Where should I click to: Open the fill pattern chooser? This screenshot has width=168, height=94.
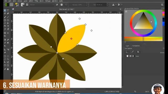tap(12, 5)
